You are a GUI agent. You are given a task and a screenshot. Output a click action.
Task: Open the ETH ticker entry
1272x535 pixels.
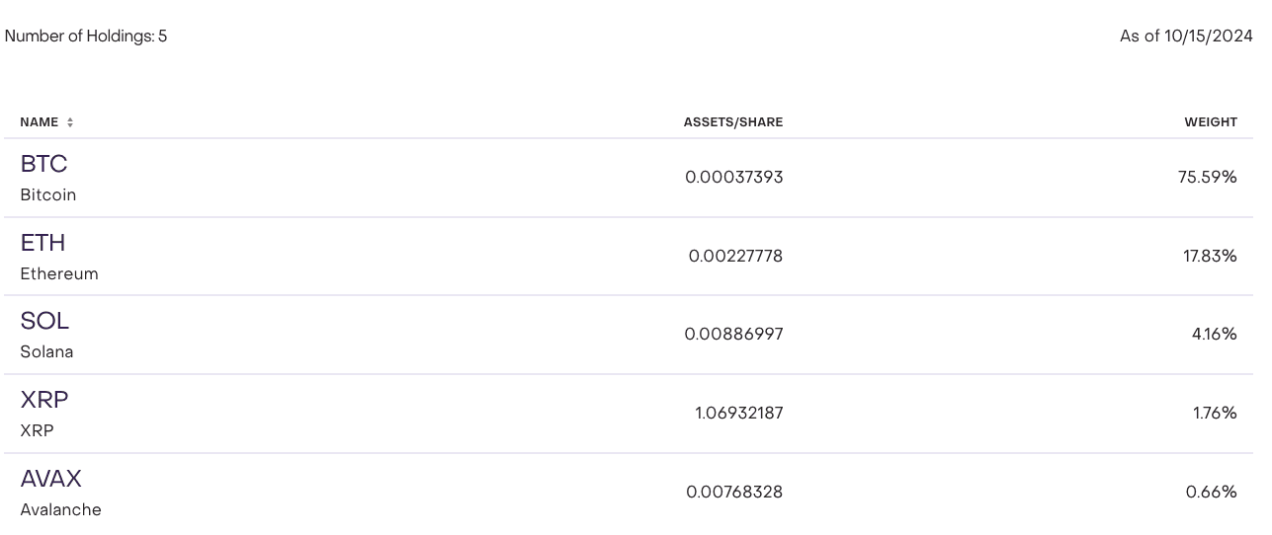42,243
